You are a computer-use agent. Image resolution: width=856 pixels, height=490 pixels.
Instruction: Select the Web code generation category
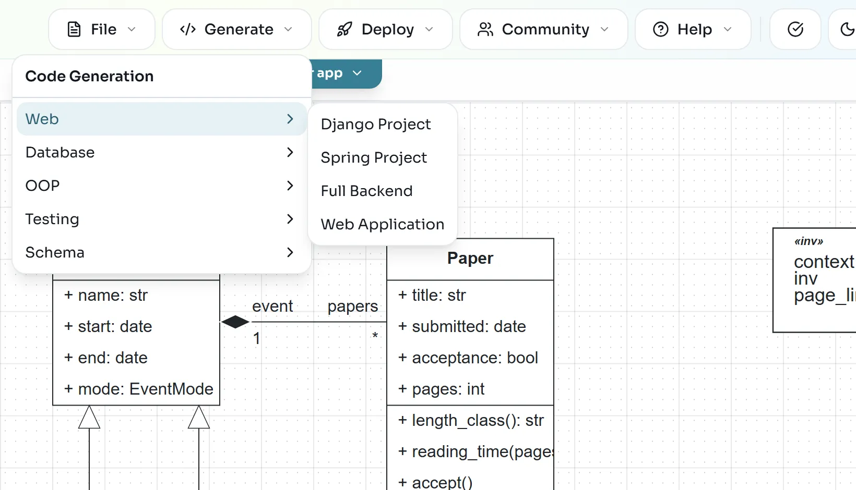[161, 119]
